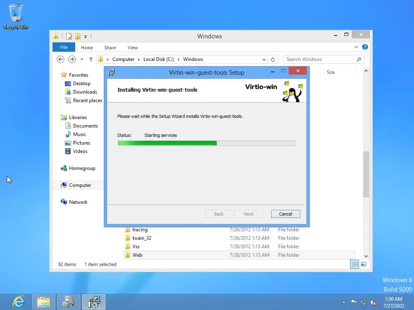Open recent locations dropdown arrow

(82, 59)
